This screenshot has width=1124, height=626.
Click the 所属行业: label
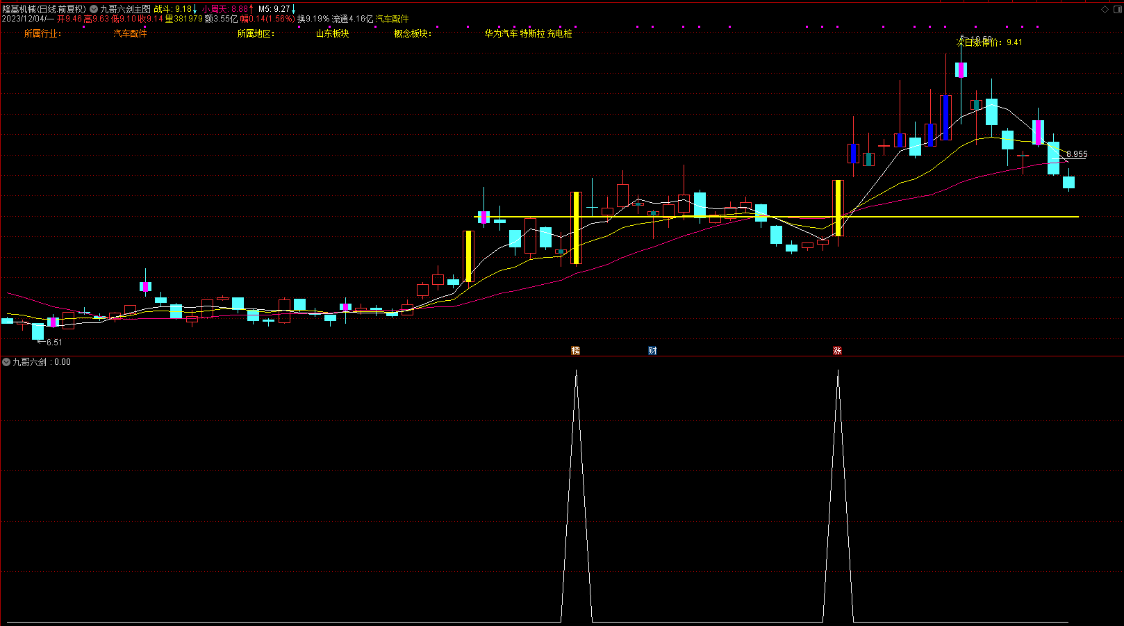42,33
